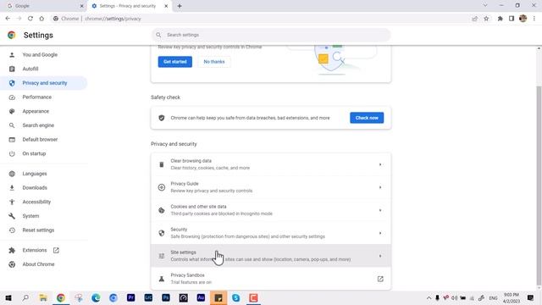Click the Search engine magnifier icon
The height and width of the screenshot is (305, 542).
click(x=12, y=125)
